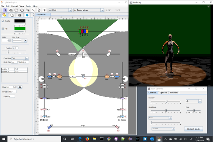This screenshot has height=142, width=213.
Task: Switch to the Network tab
Action: [174, 93]
